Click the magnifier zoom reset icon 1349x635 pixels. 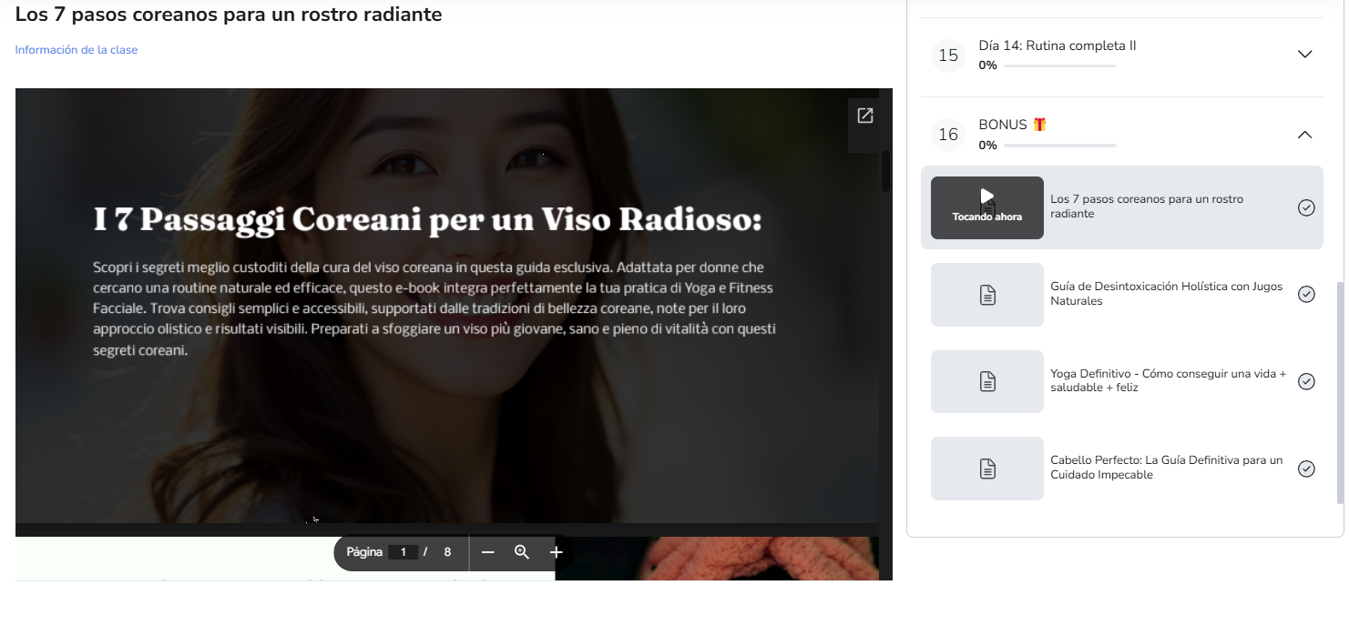click(522, 552)
